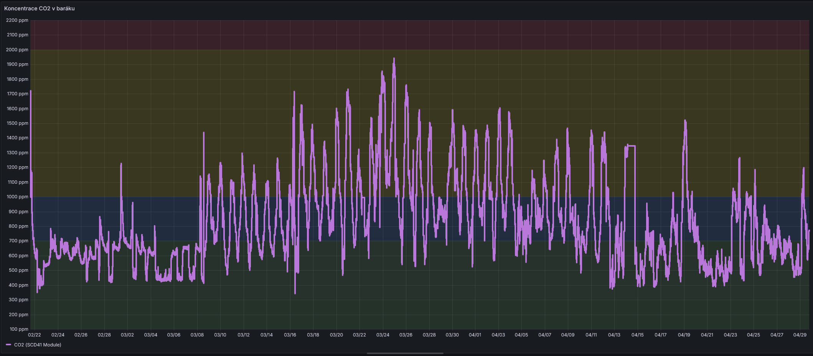Click the purple legend color swatch
This screenshot has width=813, height=356.
point(8,345)
